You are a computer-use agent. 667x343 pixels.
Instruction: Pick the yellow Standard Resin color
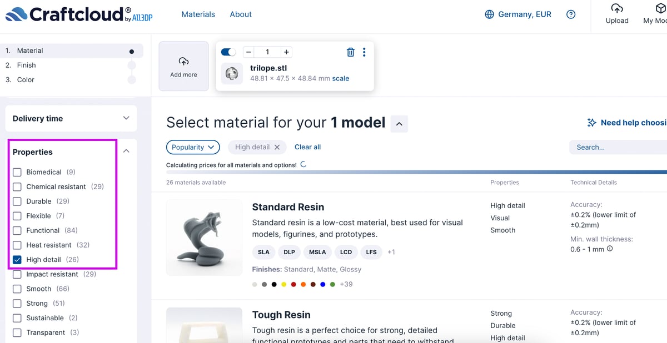pyautogui.click(x=283, y=284)
